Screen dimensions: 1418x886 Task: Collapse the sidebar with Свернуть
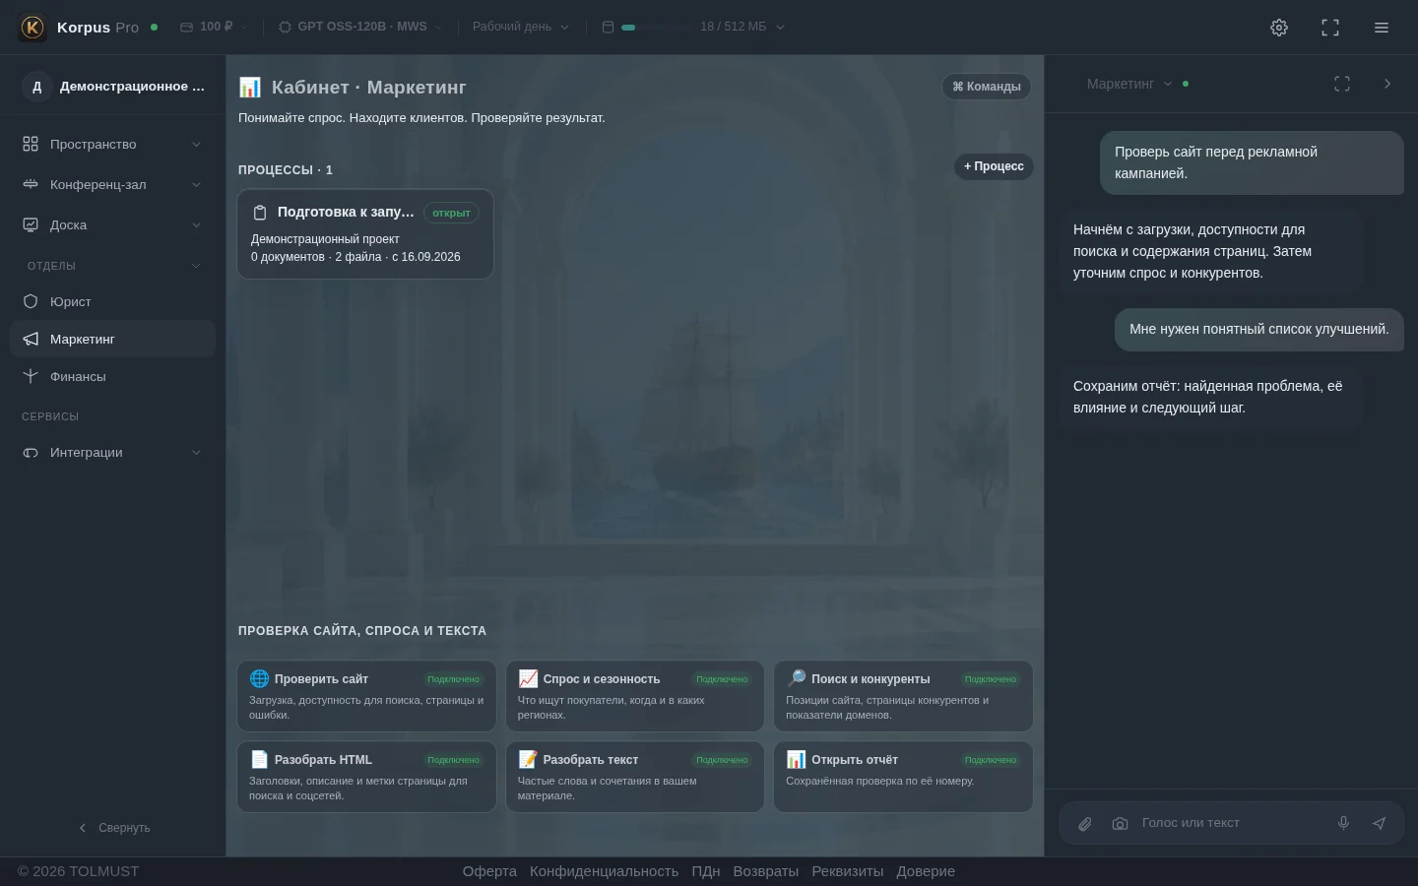[x=114, y=828]
